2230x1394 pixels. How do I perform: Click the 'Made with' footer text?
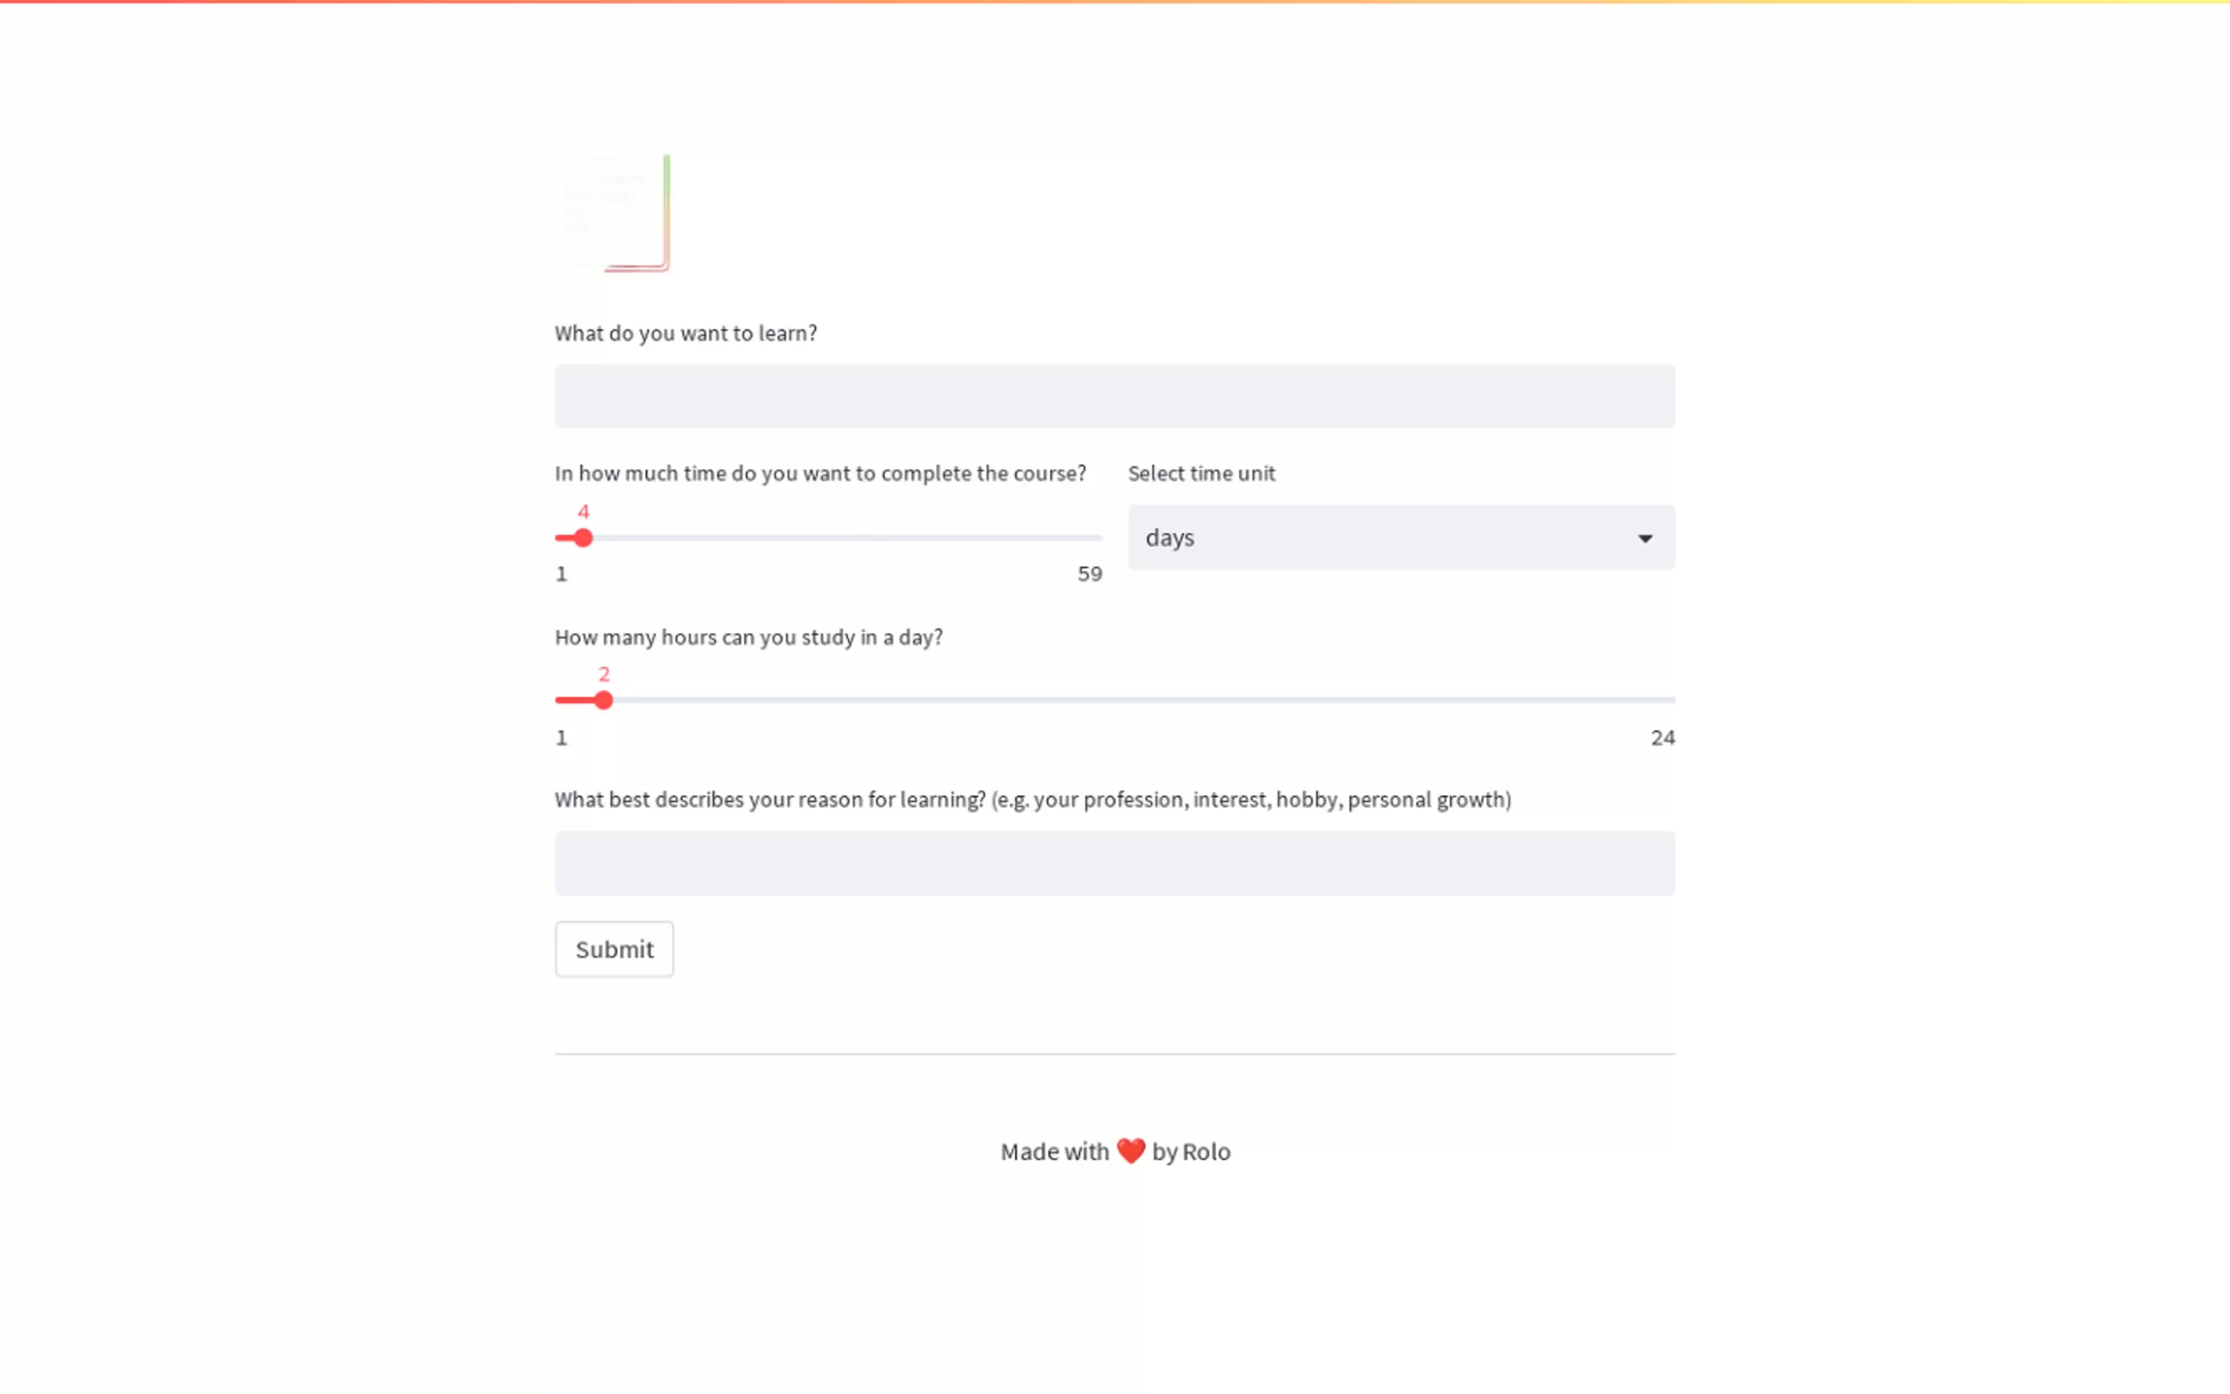pyautogui.click(x=1054, y=1152)
